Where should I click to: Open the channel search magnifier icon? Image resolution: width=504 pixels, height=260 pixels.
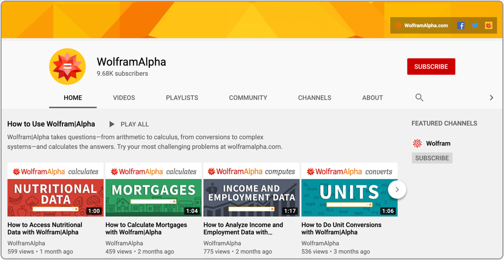click(419, 97)
